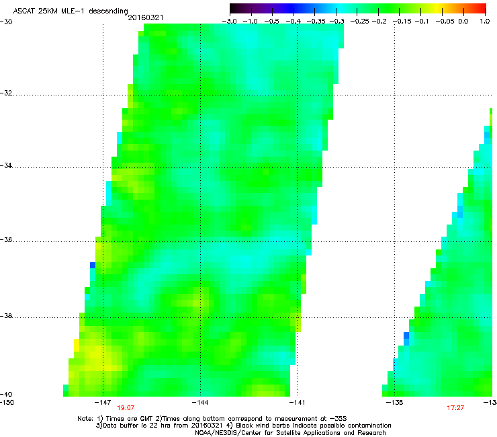Select the -0.35 color scale label

[316, 22]
